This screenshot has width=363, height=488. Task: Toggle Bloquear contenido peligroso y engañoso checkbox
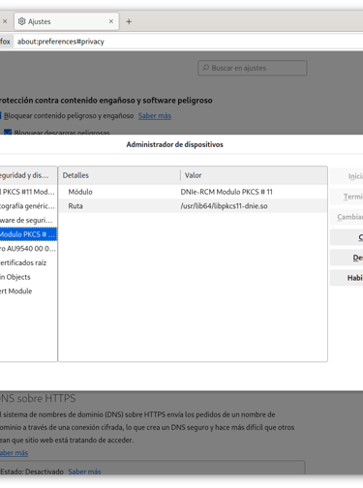[x=0, y=115]
